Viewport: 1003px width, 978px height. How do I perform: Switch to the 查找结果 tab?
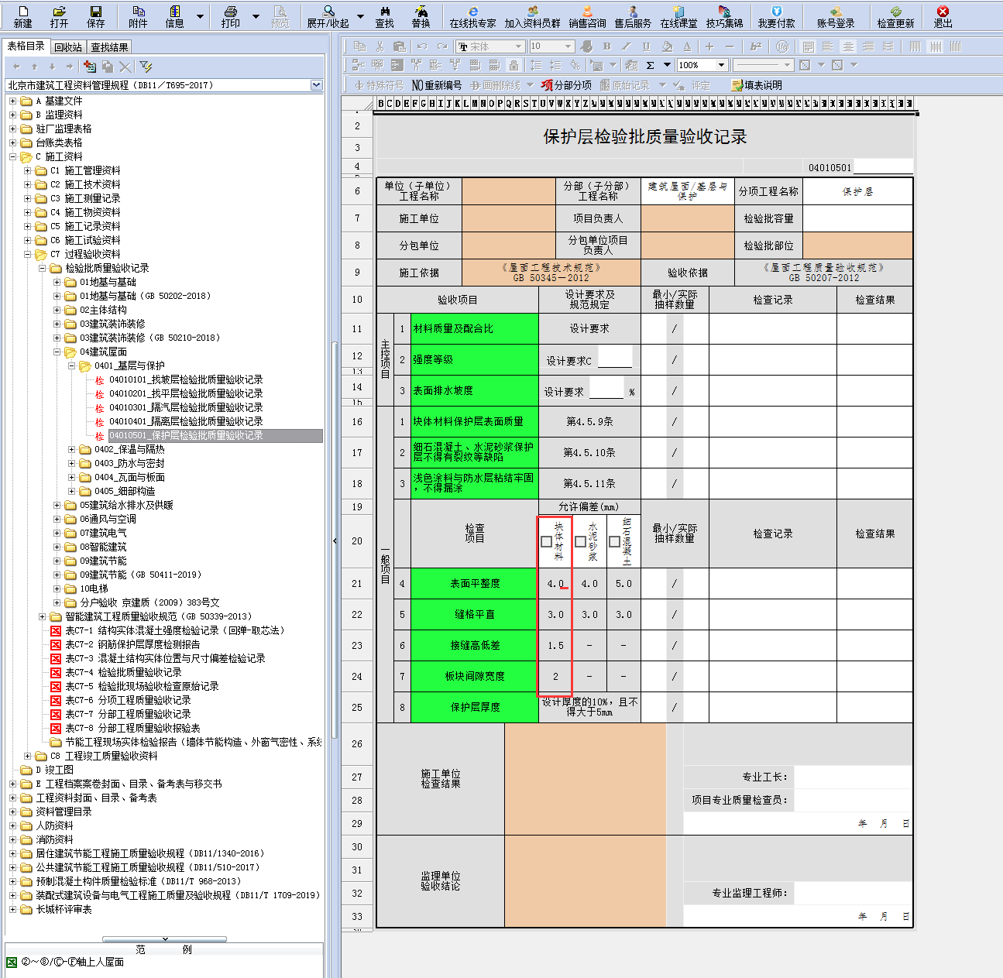pyautogui.click(x=109, y=47)
